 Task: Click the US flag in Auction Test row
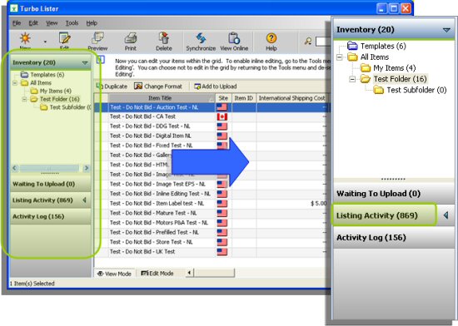point(222,107)
